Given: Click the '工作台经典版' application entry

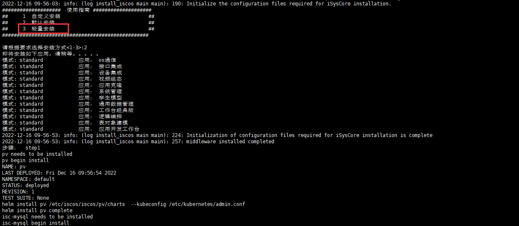Looking at the screenshot, I should (116, 110).
